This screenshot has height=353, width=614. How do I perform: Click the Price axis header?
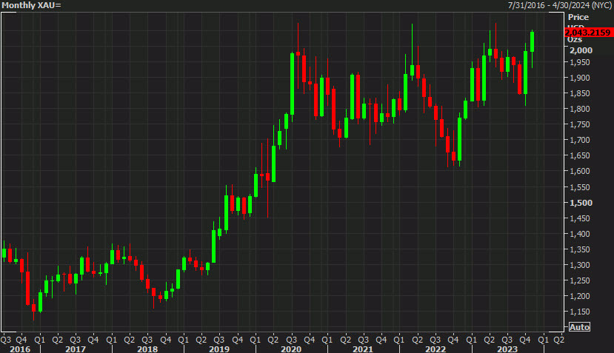pos(578,17)
